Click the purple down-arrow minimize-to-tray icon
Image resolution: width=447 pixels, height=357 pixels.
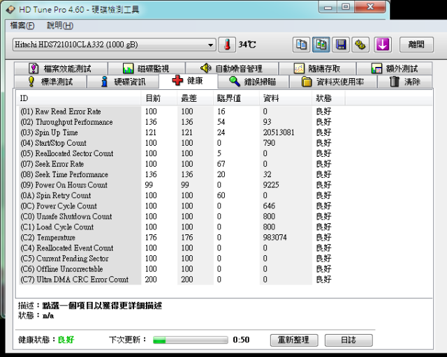click(x=383, y=45)
